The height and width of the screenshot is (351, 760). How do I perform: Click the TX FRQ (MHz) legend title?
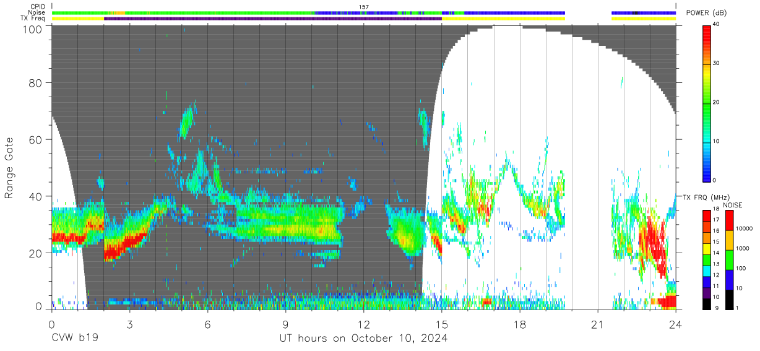click(x=706, y=197)
